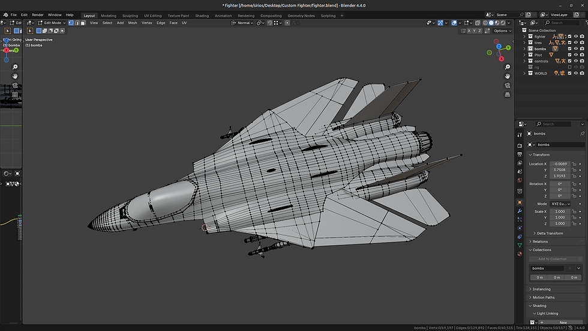Hide the bombs collection in viewport

coord(575,49)
